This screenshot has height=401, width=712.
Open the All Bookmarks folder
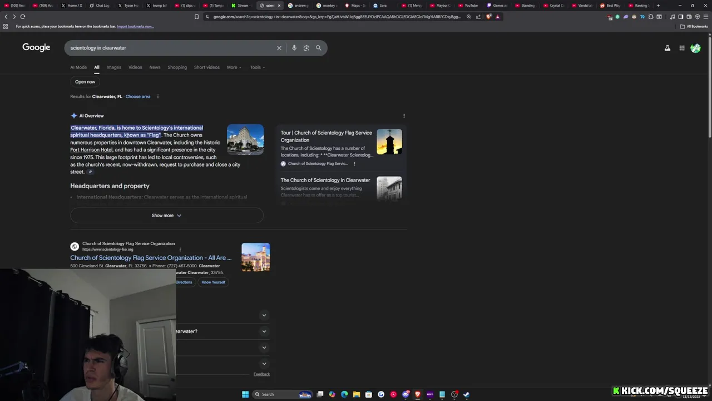click(694, 26)
